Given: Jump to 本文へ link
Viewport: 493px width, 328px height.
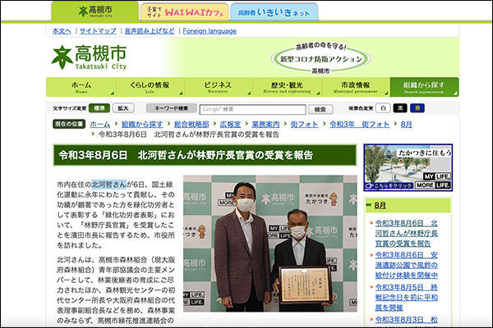Looking at the screenshot, I should (x=62, y=31).
